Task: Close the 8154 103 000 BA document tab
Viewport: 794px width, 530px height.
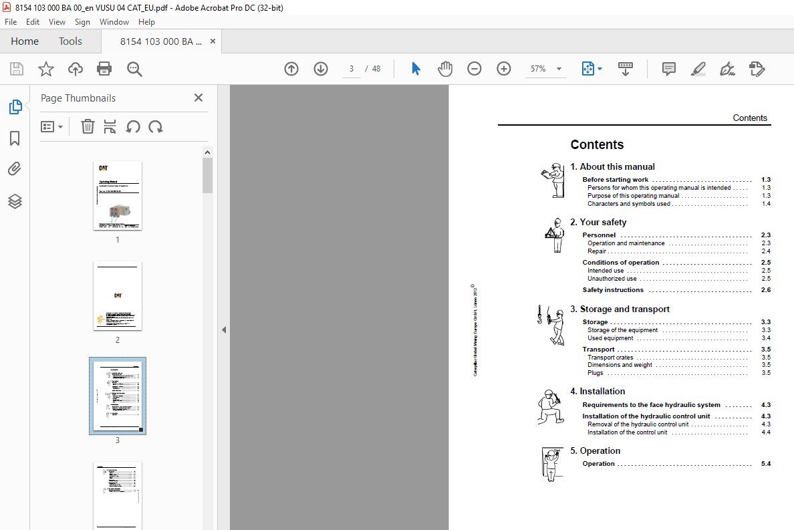Action: coord(213,41)
